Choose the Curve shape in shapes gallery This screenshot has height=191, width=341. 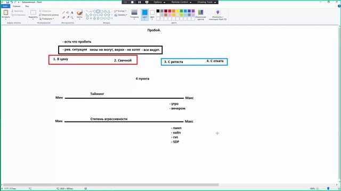coord(91,11)
